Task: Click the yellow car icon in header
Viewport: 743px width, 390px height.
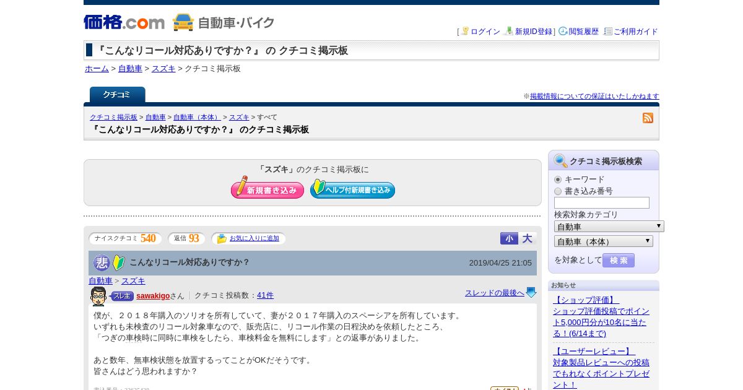Action: [183, 22]
